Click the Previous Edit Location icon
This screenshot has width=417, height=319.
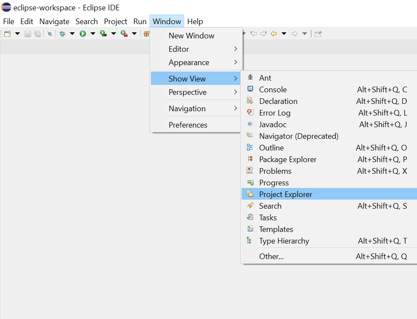pyautogui.click(x=254, y=34)
